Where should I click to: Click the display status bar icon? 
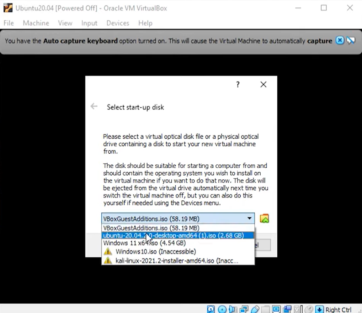[x=276, y=309]
